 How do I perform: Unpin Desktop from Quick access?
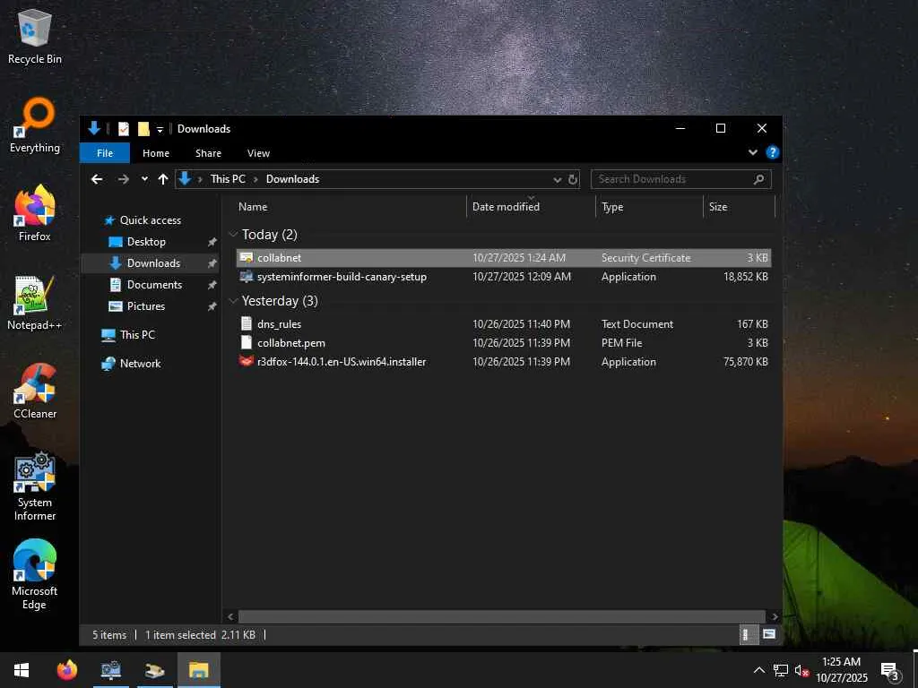(212, 242)
